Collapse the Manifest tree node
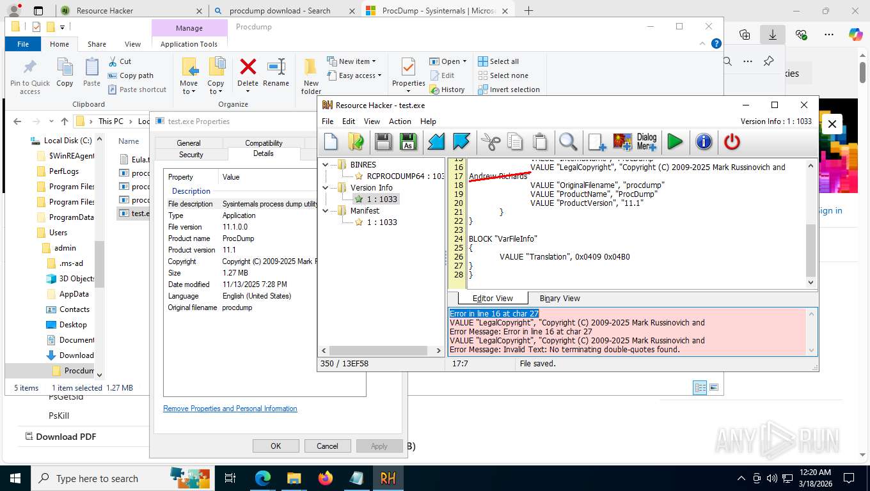The width and height of the screenshot is (870, 491). [x=326, y=211]
